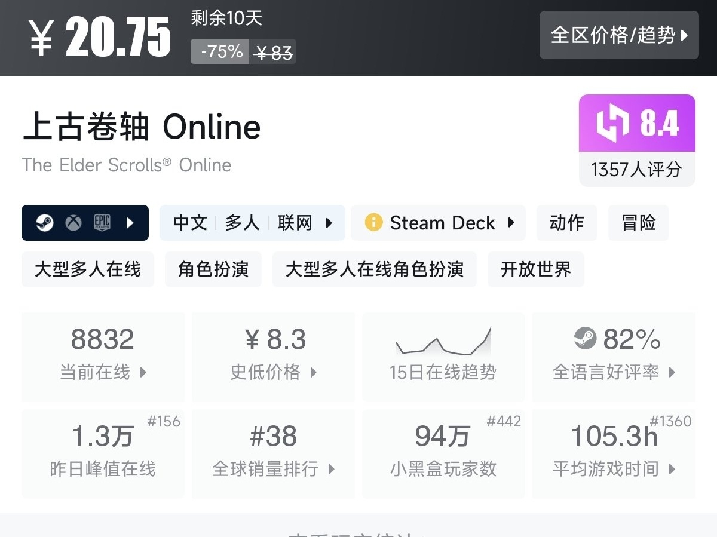Select the 动作 tag
717x537 pixels.
(566, 223)
